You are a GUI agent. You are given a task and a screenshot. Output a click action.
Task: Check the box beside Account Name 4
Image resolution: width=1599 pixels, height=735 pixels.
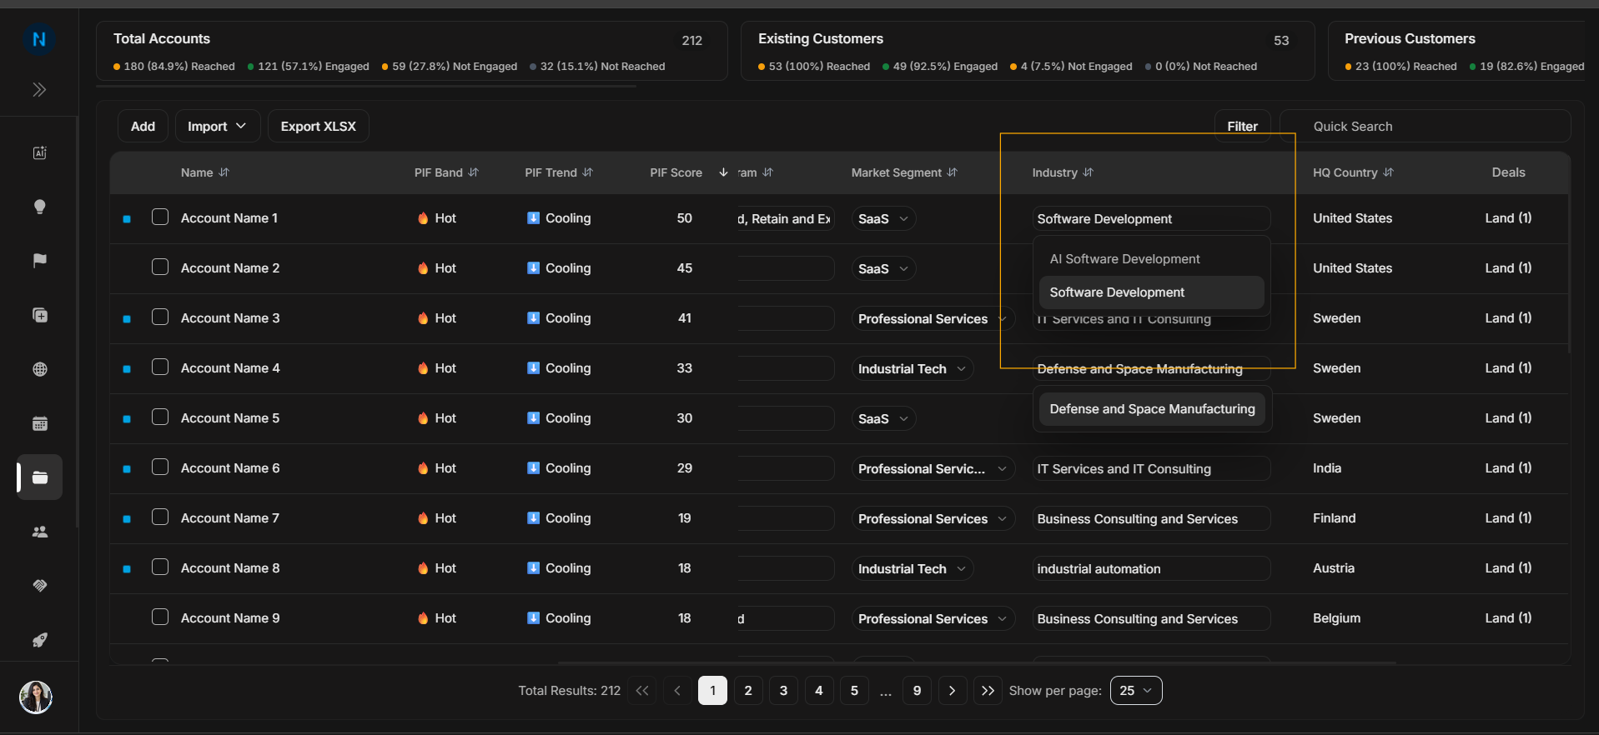160,367
